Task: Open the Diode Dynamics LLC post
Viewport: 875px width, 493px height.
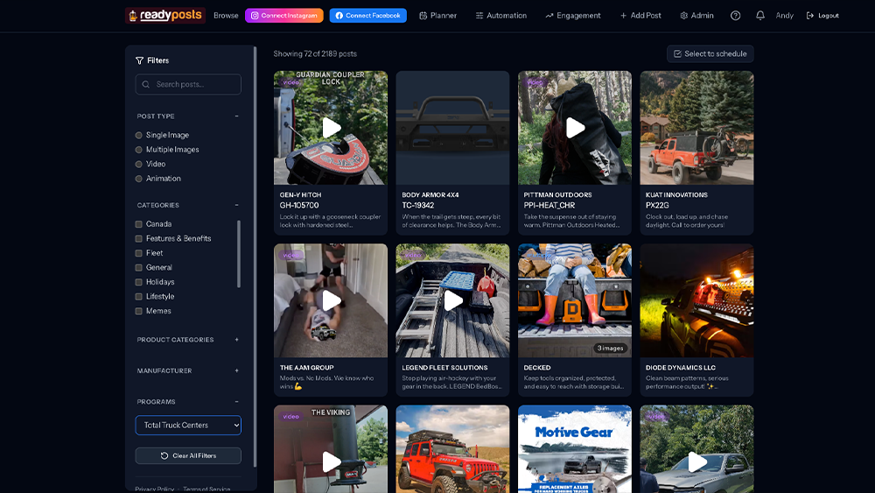Action: pos(697,320)
